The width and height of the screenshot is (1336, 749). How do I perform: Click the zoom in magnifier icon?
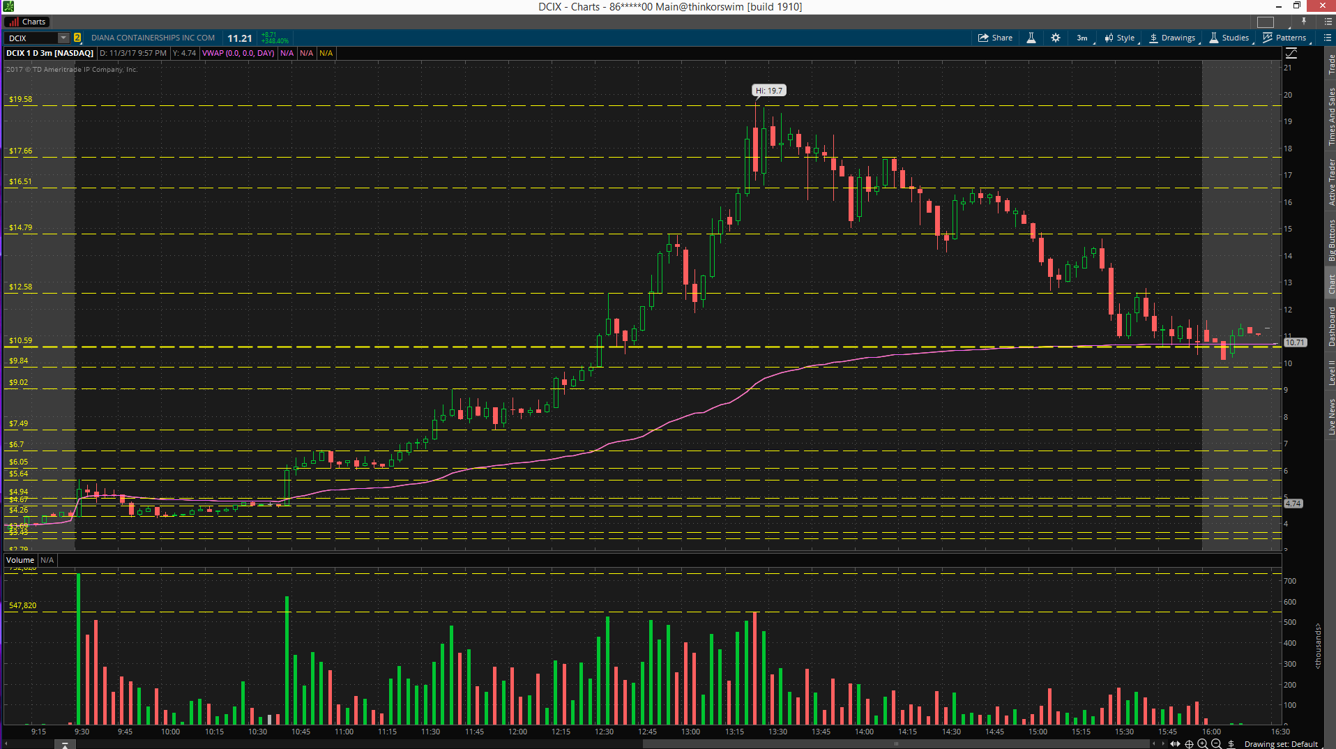pos(1203,743)
